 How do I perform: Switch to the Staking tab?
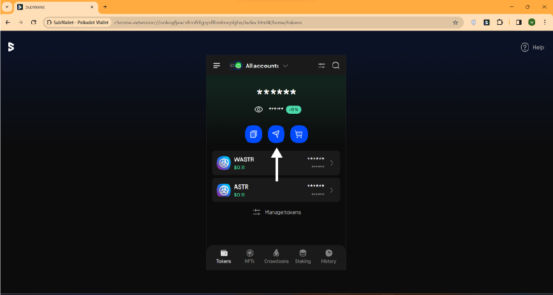coord(303,256)
